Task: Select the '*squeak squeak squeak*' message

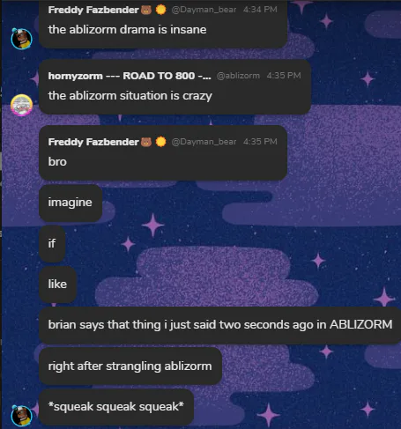Action: 116,407
